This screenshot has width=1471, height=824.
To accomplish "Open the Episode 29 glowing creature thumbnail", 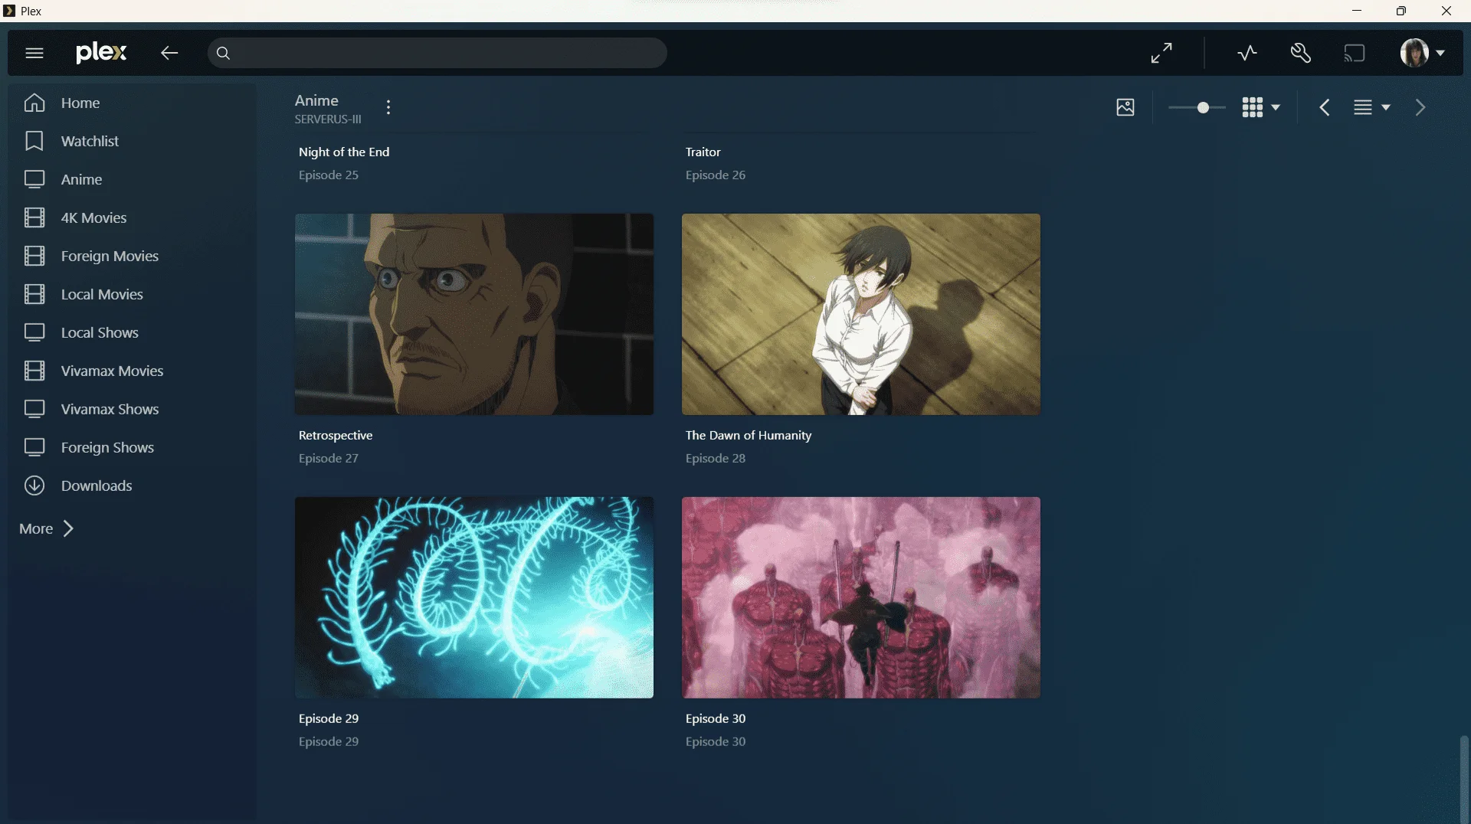I will click(474, 597).
